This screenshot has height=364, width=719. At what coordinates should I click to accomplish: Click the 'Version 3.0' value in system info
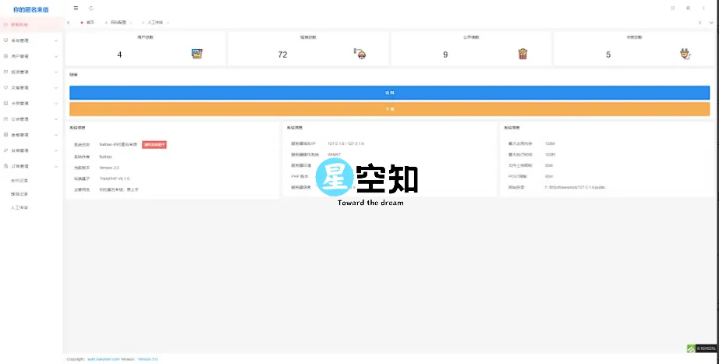click(109, 168)
